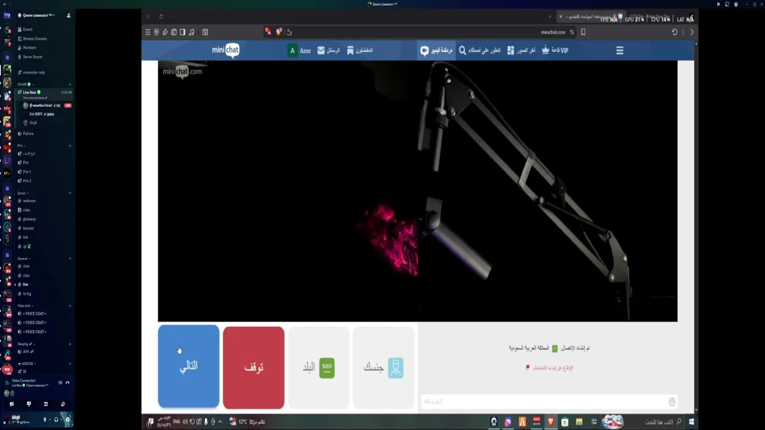765x430 pixels.
Task: Share your screen in Discord
Action: [29, 404]
